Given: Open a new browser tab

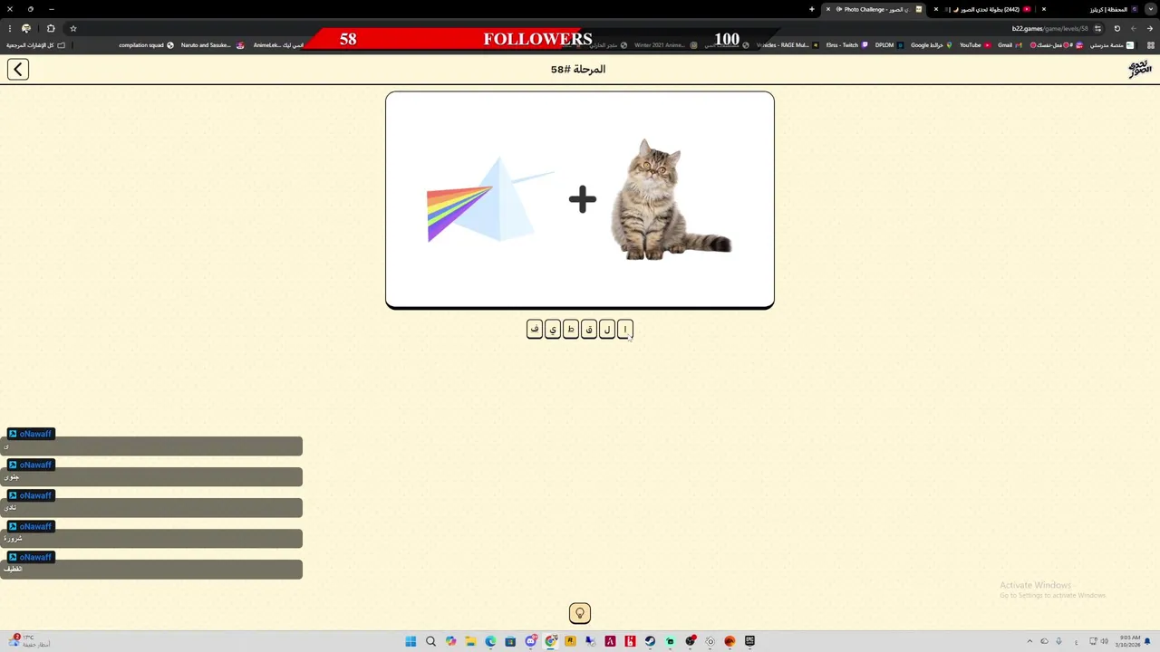Looking at the screenshot, I should 812,9.
